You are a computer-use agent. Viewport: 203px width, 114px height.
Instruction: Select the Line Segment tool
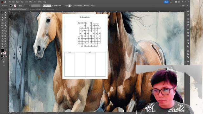click(5, 20)
